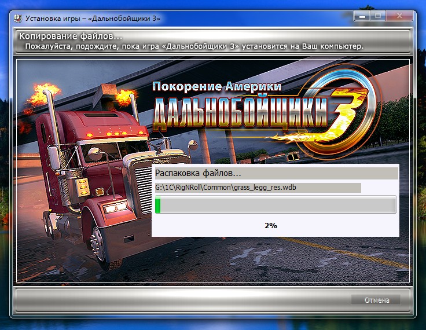Click the 'Распаковка файлов...' label
Viewport: 426px width, 330px height.
click(198, 173)
